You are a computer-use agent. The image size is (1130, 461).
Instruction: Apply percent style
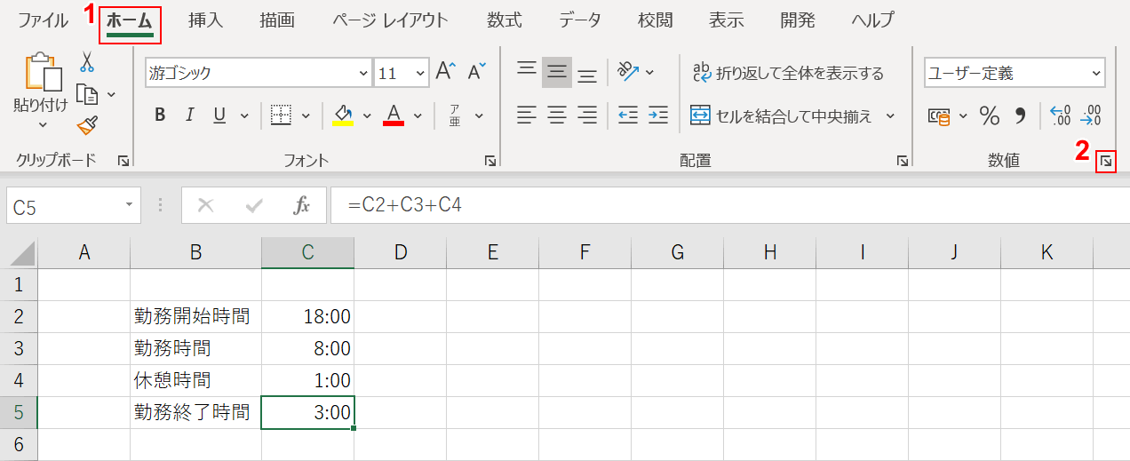tap(989, 115)
